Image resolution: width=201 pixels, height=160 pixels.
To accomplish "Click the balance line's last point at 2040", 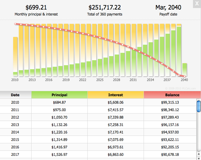I will click(185, 77).
